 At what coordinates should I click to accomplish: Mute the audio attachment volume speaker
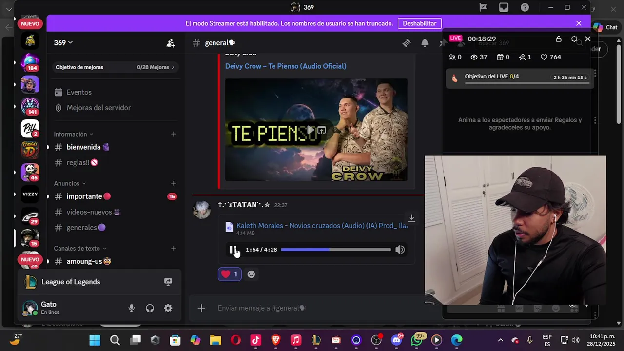click(x=400, y=250)
